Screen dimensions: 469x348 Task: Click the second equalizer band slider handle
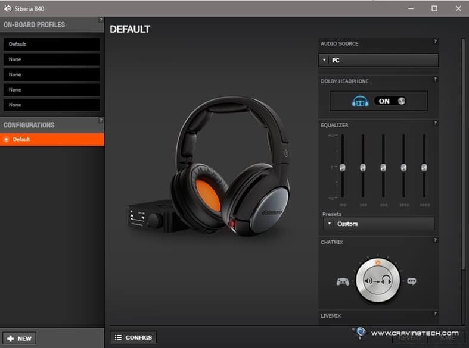click(363, 167)
